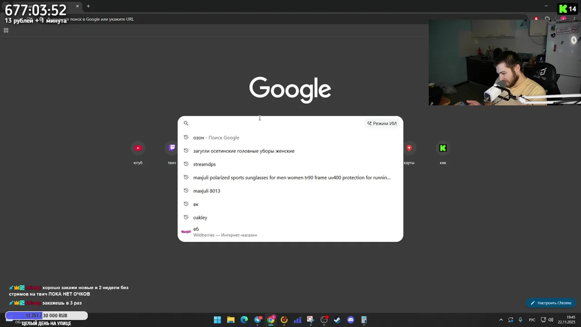Viewport: 581px width, 327px height.
Task: Open the yellow-red circle app in taskbar
Action: [284, 320]
